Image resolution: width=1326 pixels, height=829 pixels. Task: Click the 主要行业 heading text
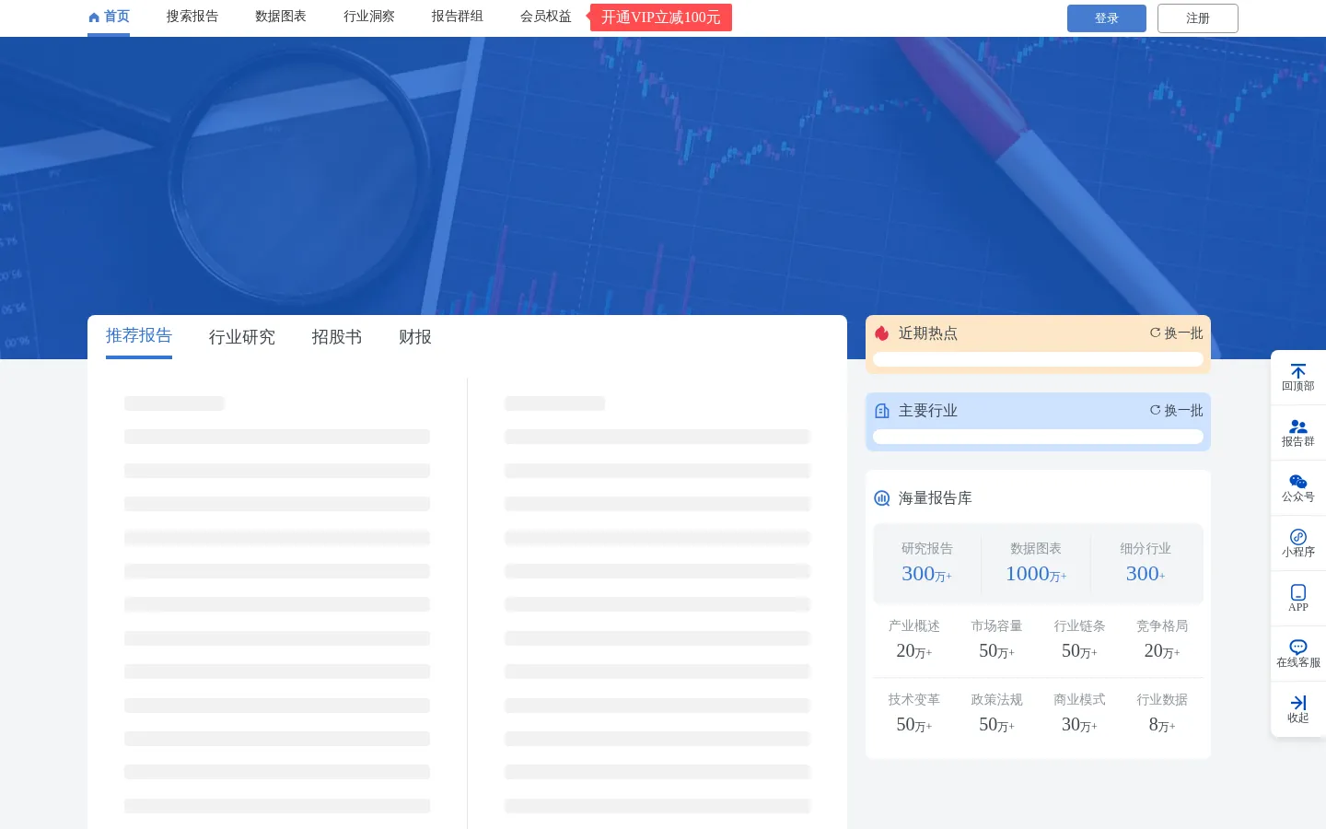click(x=928, y=411)
